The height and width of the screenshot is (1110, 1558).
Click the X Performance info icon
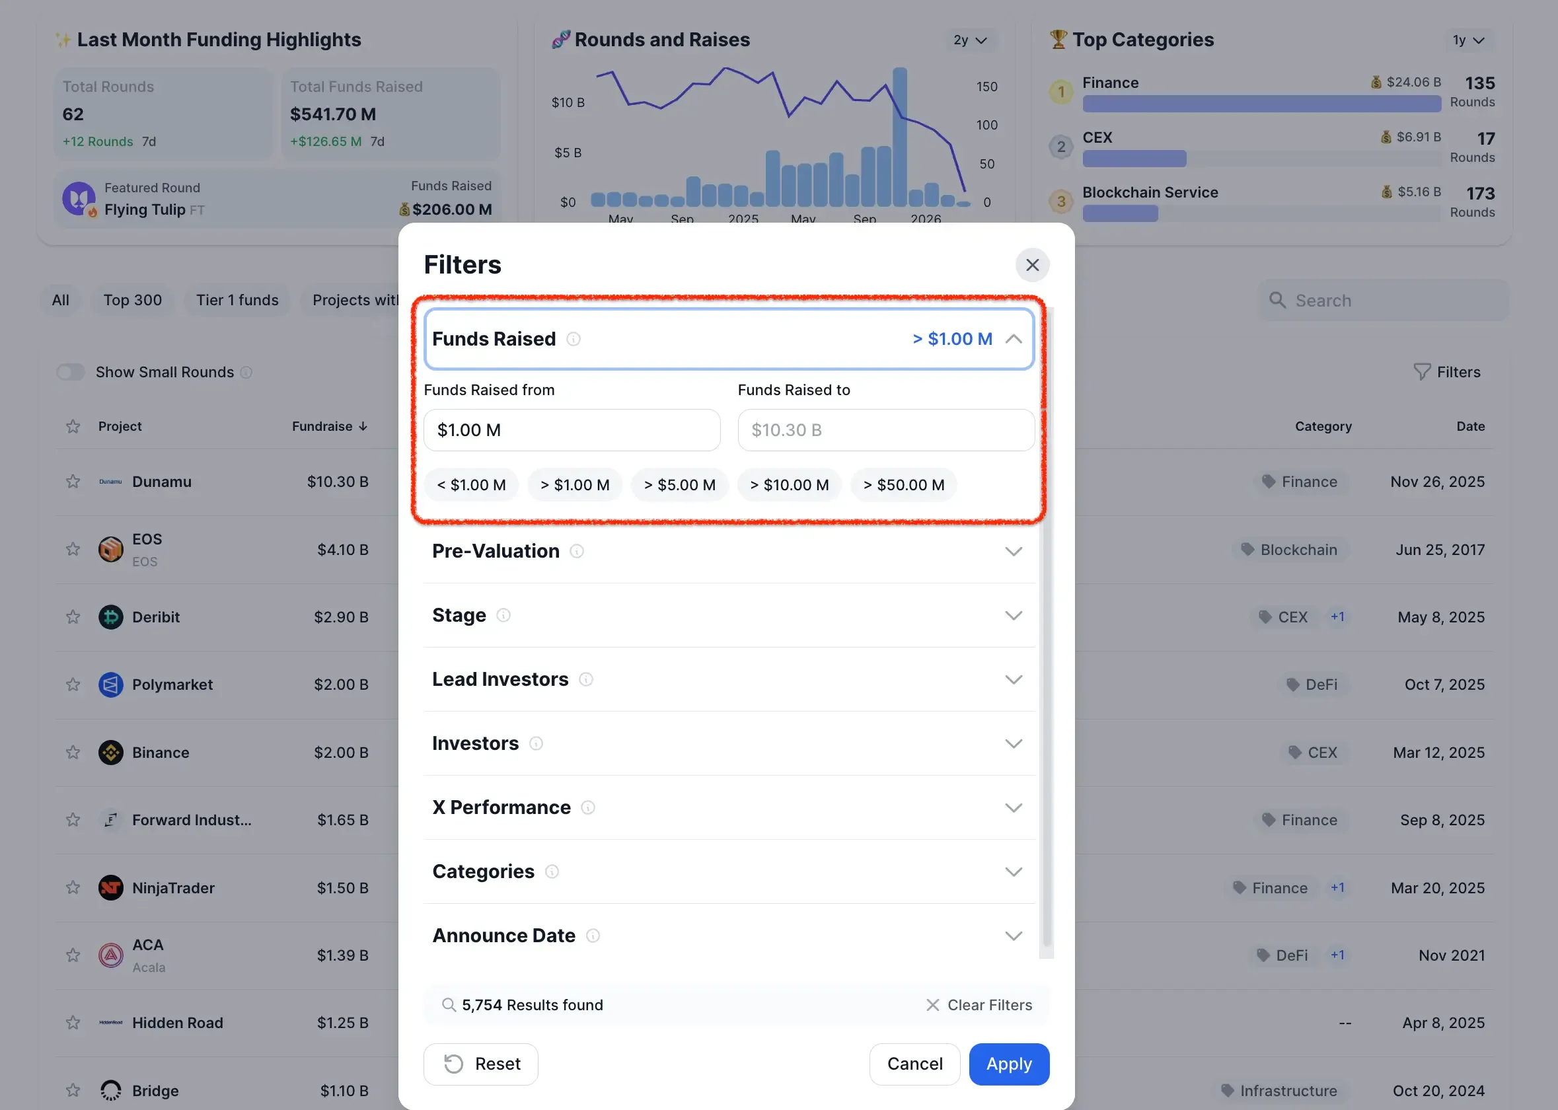click(587, 807)
